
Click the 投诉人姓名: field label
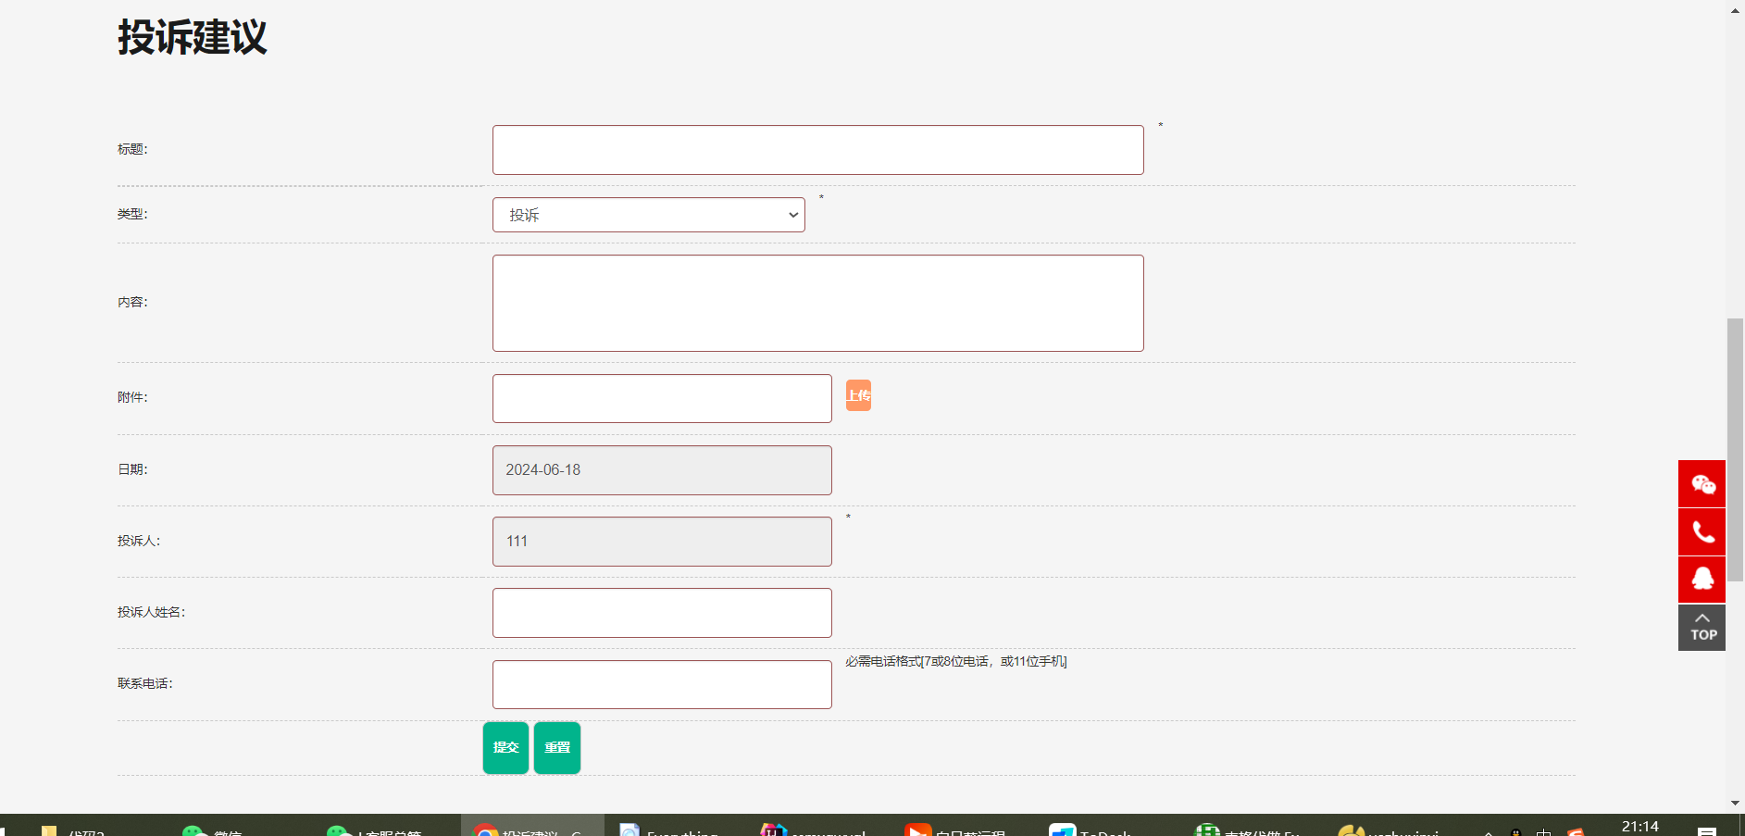pyautogui.click(x=151, y=612)
